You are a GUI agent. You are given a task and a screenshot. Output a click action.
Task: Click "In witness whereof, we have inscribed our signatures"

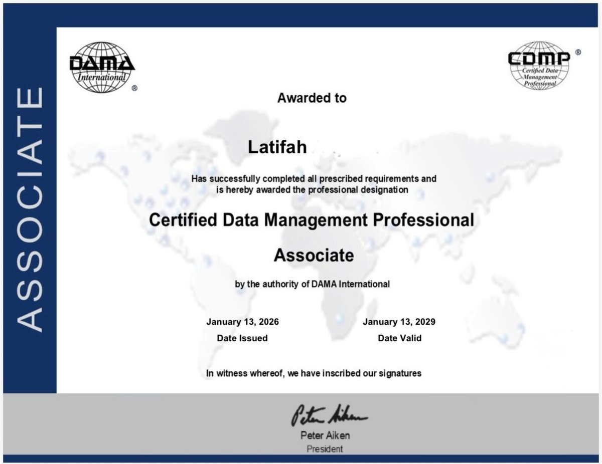tap(314, 373)
